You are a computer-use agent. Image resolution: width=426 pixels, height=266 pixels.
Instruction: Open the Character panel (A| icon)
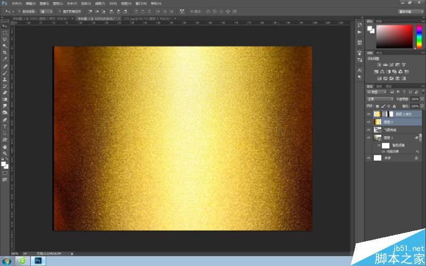point(359,70)
